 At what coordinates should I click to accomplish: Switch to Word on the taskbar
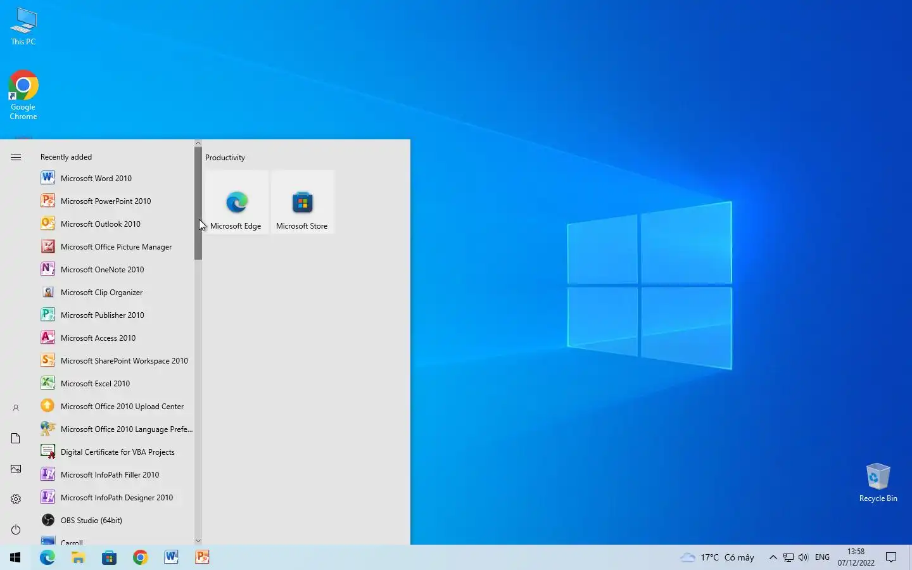[172, 557]
